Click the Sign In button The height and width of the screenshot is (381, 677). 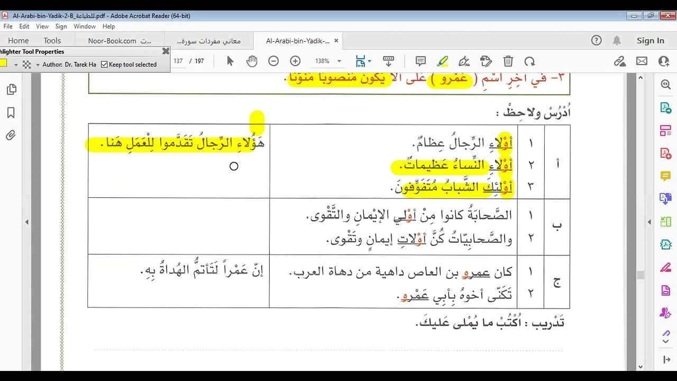tap(650, 40)
